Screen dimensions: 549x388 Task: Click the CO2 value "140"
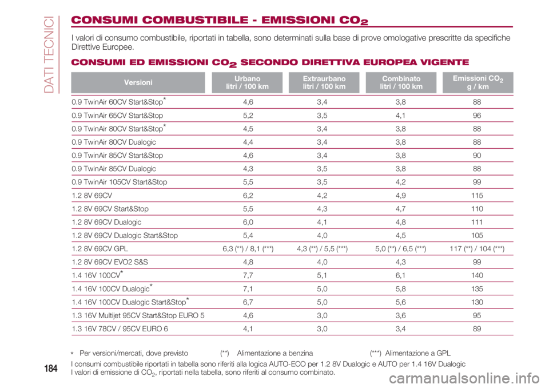477,275
